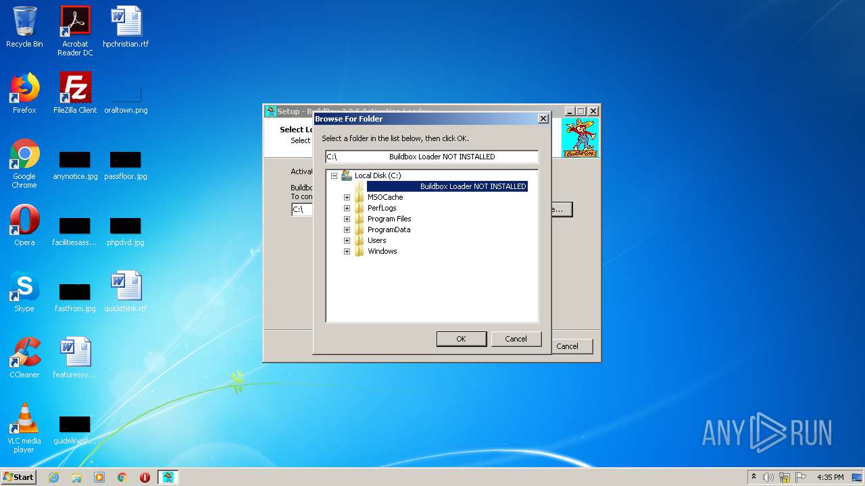Open Acrobat Reader DC desktop icon
This screenshot has height=486, width=865.
pyautogui.click(x=75, y=31)
